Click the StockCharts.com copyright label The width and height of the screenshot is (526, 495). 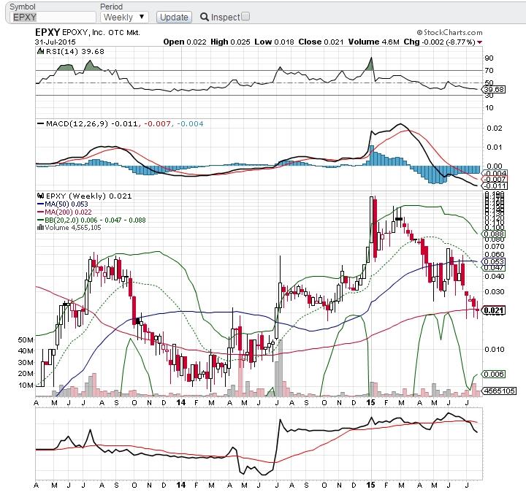pos(449,33)
